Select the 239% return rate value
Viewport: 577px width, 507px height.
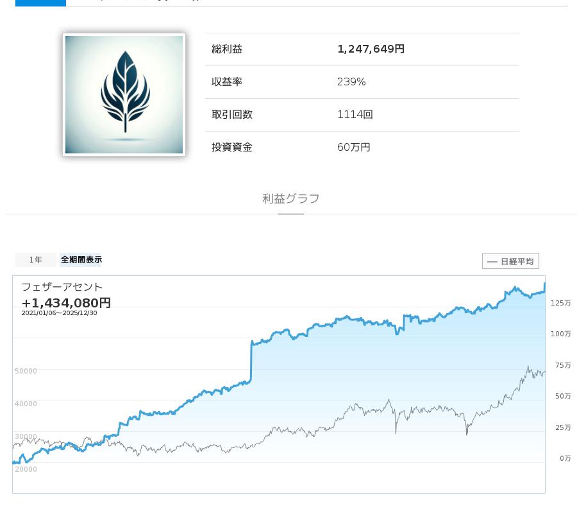pyautogui.click(x=351, y=82)
